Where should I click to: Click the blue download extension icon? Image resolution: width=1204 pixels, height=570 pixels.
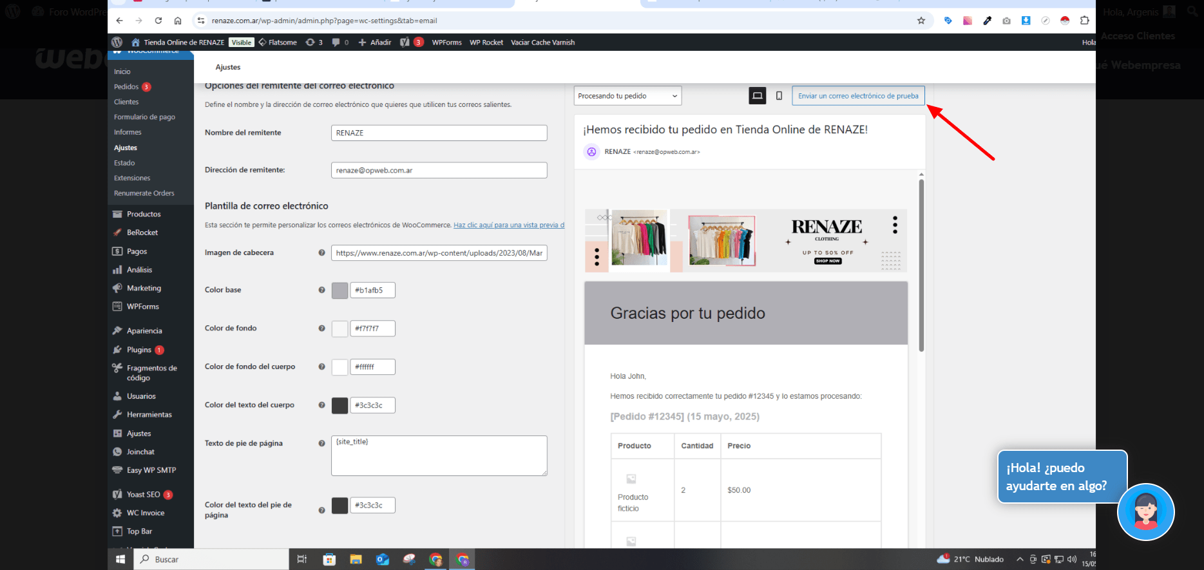1026,21
